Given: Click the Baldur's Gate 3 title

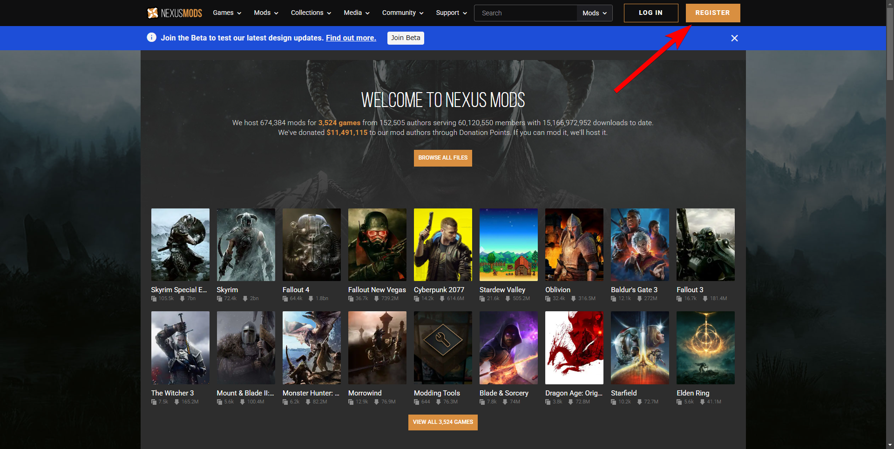Looking at the screenshot, I should point(634,290).
